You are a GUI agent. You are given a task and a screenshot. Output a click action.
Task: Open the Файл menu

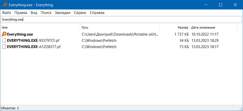(6, 13)
